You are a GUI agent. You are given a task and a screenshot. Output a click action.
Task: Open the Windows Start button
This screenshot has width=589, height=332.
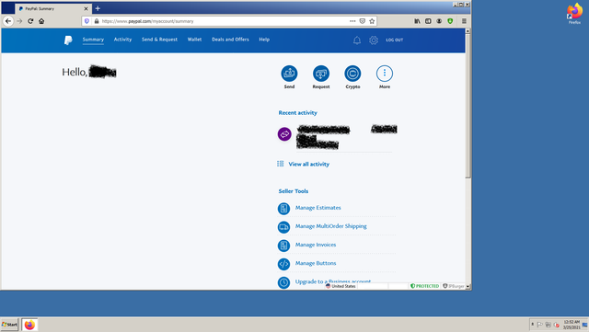tap(9, 325)
